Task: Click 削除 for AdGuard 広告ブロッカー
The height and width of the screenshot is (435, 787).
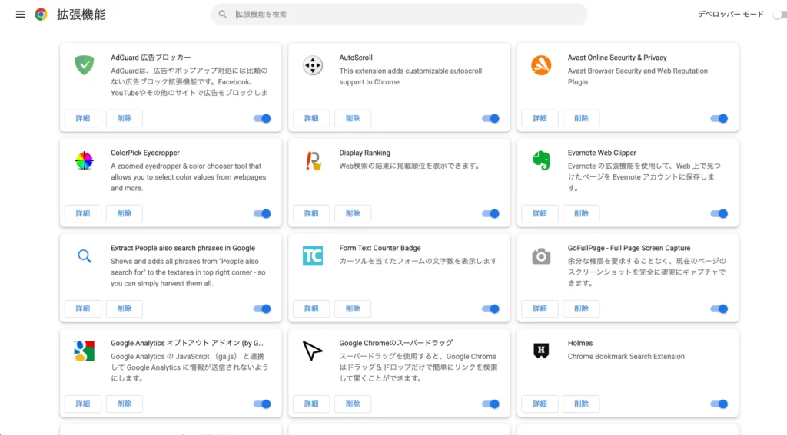Action: (125, 118)
